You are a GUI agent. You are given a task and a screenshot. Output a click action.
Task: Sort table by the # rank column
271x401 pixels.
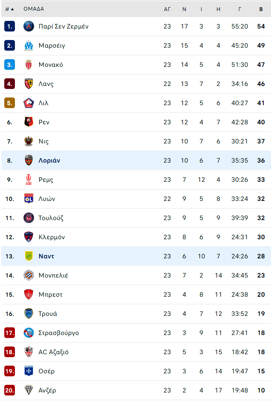[x=9, y=9]
